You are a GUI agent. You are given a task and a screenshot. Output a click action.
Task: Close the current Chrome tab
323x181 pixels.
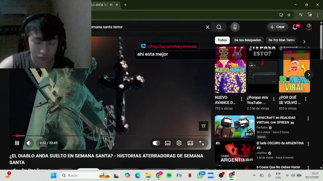[117, 5]
